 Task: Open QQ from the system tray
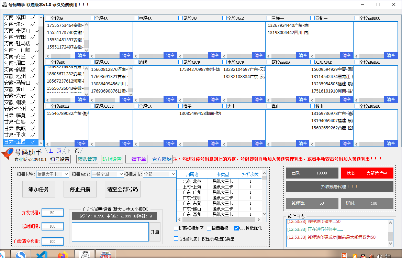point(363,256)
